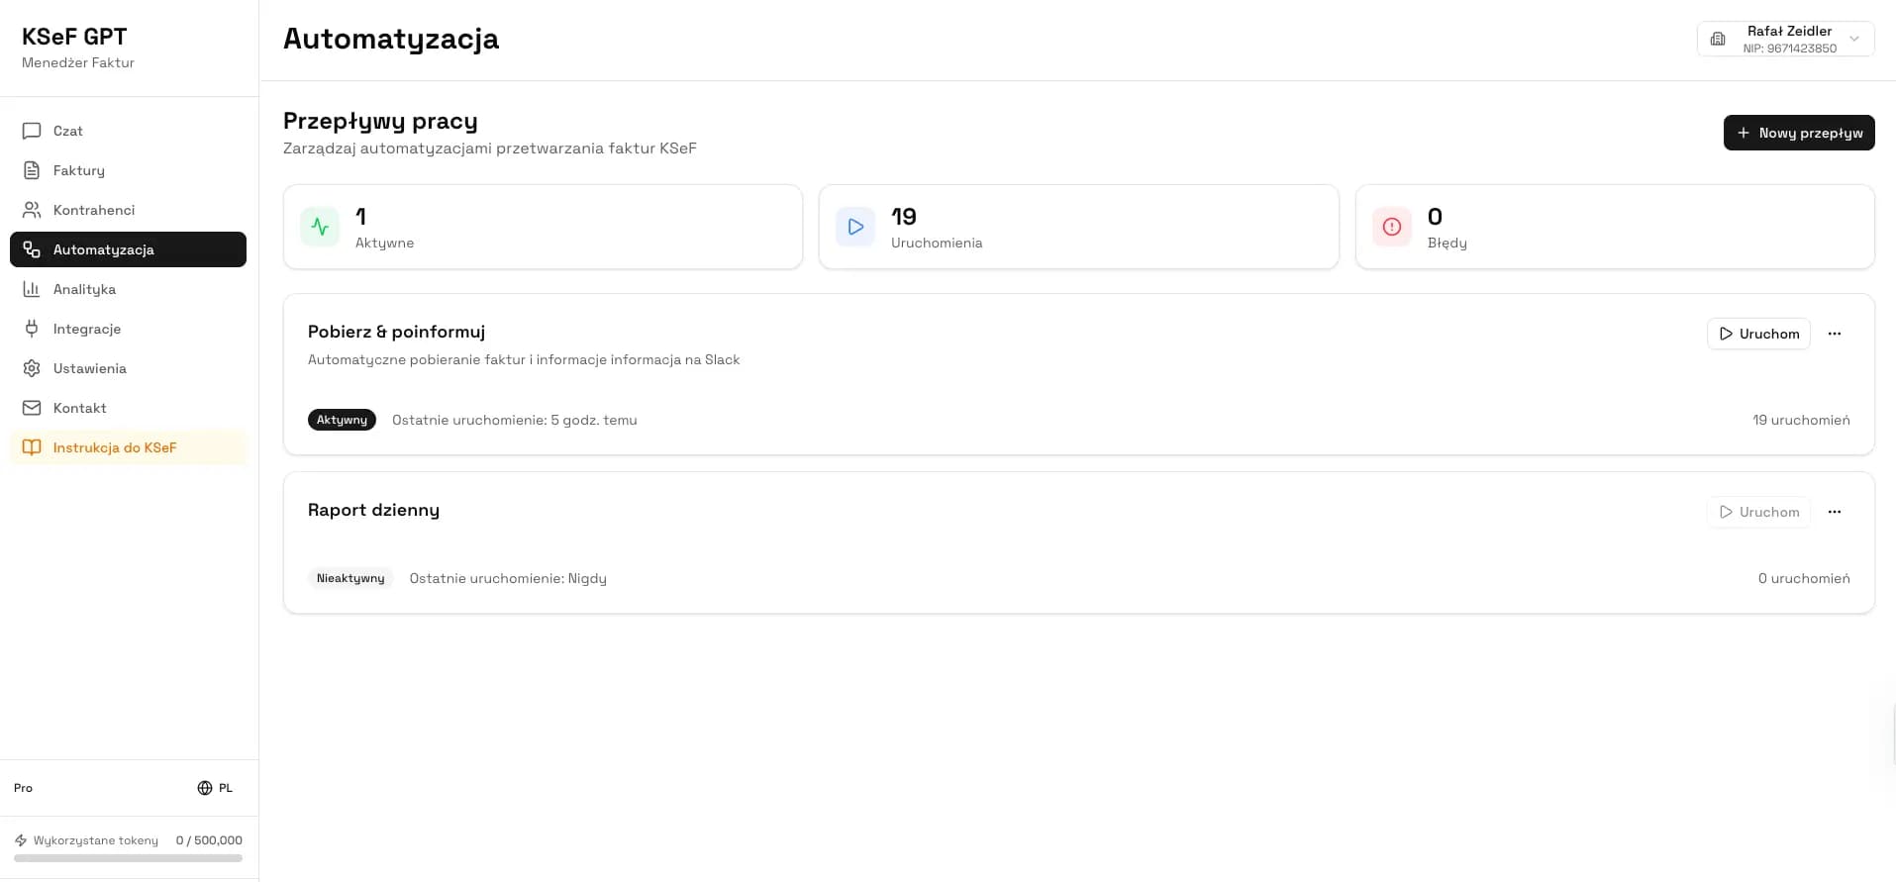1896x882 pixels.
Task: Open the Rafał Zeidler account dropdown
Action: click(1785, 39)
